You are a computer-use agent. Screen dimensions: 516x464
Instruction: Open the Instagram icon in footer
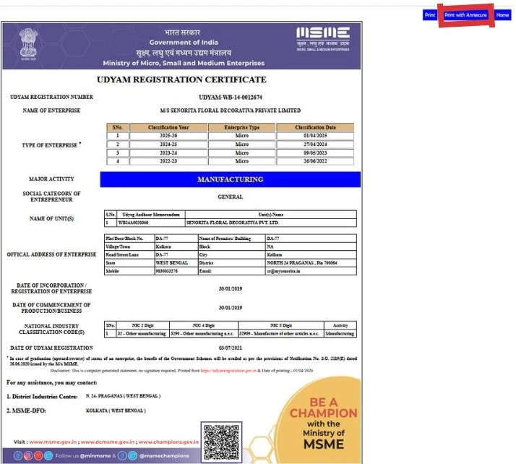coord(28,456)
